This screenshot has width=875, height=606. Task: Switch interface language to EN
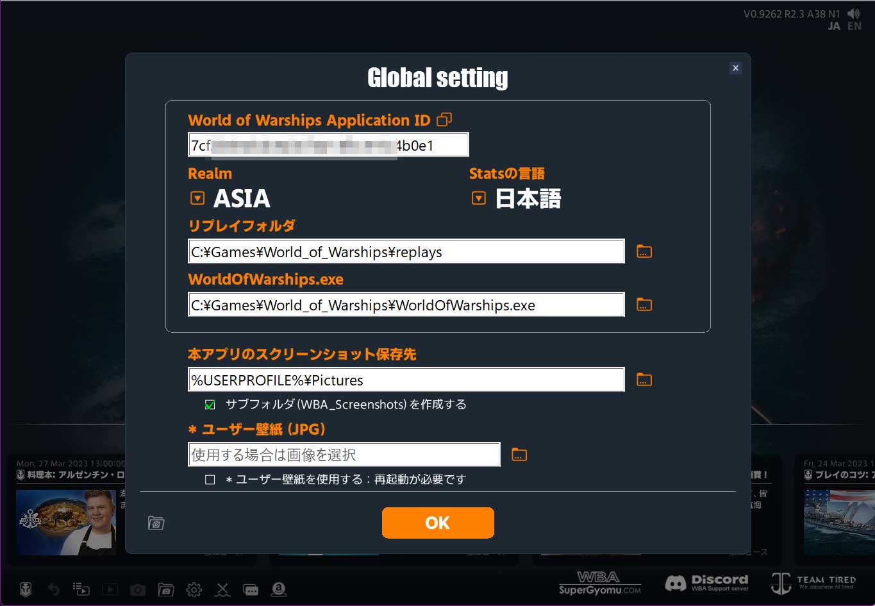854,26
